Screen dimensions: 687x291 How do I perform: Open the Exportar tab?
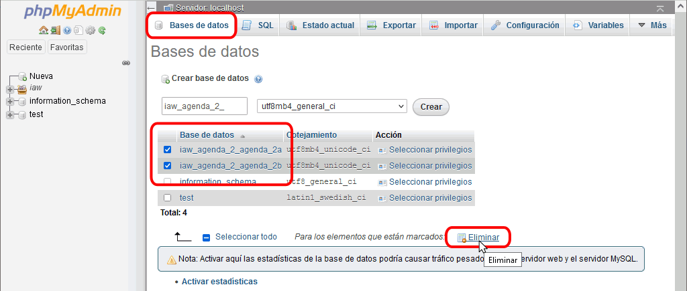(391, 25)
